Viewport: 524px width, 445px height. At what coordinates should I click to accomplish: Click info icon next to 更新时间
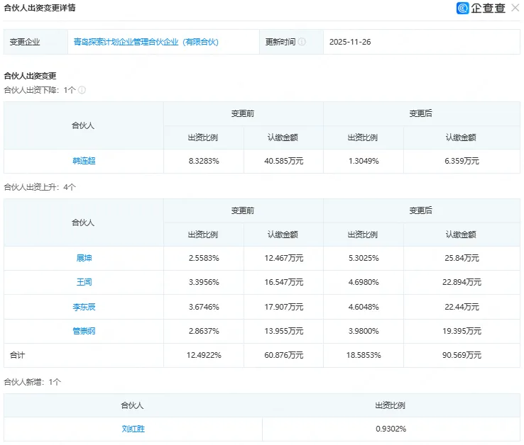tap(302, 42)
